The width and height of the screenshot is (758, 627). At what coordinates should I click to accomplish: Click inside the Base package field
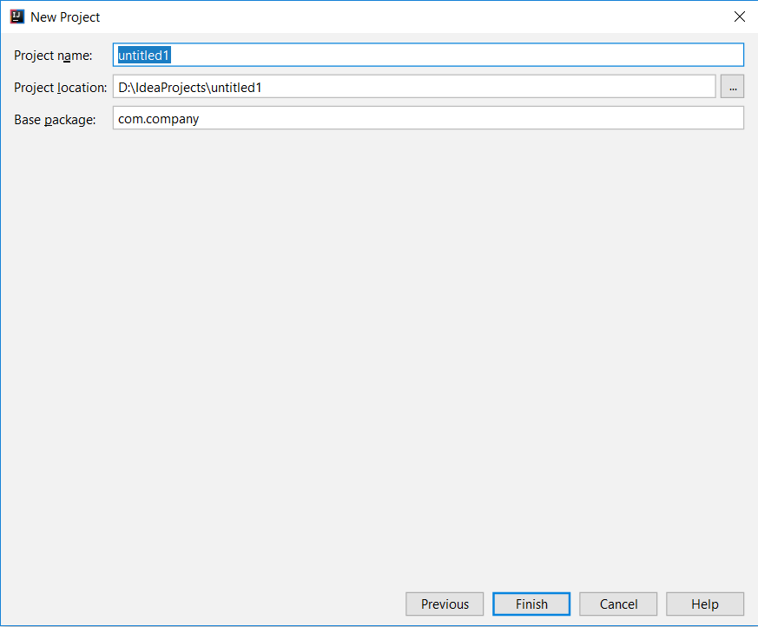coord(391,118)
